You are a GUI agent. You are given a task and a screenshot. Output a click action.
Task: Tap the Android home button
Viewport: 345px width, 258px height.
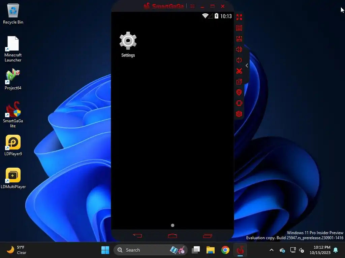coord(172,236)
